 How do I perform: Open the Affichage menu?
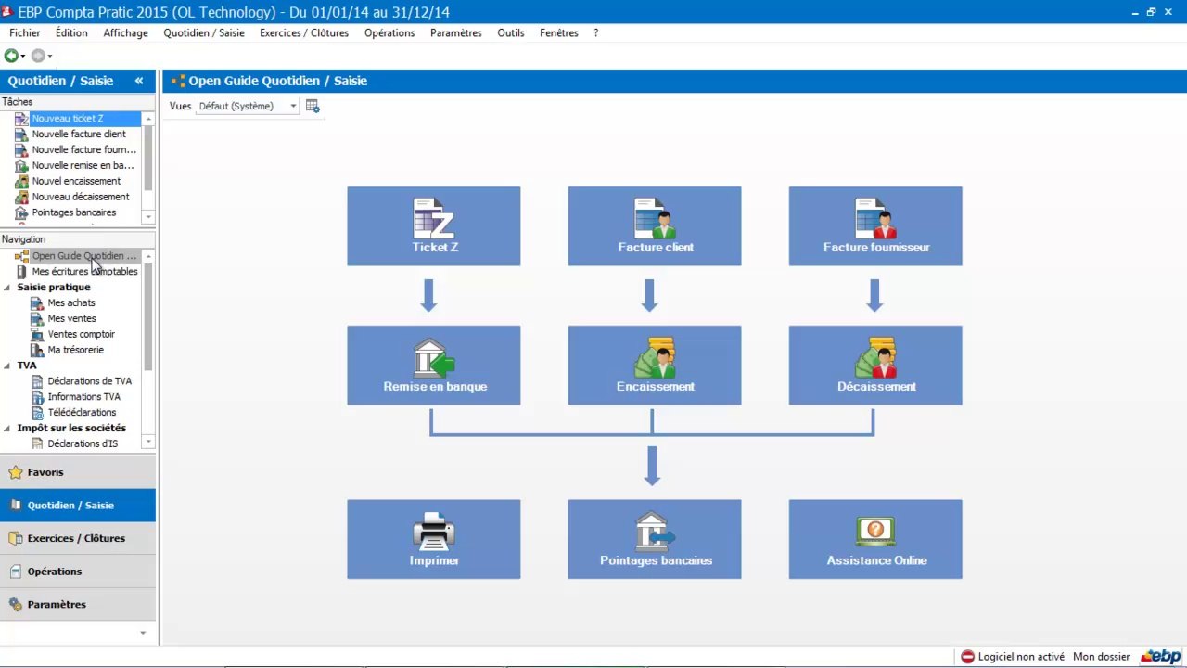(x=125, y=33)
